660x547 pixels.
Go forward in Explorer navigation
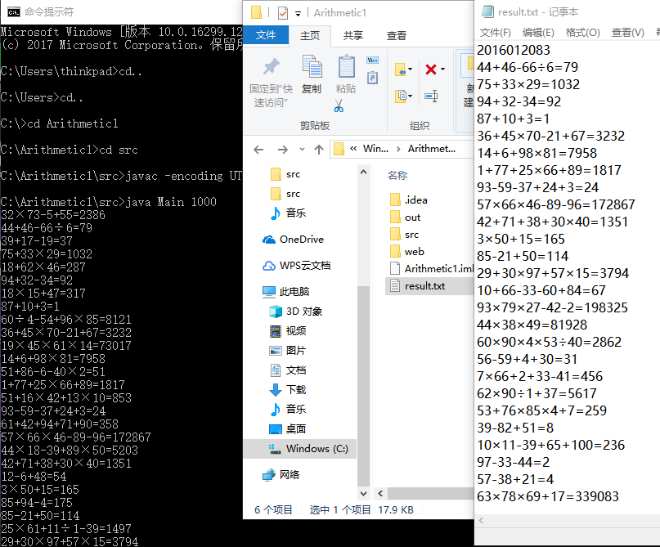pyautogui.click(x=283, y=150)
